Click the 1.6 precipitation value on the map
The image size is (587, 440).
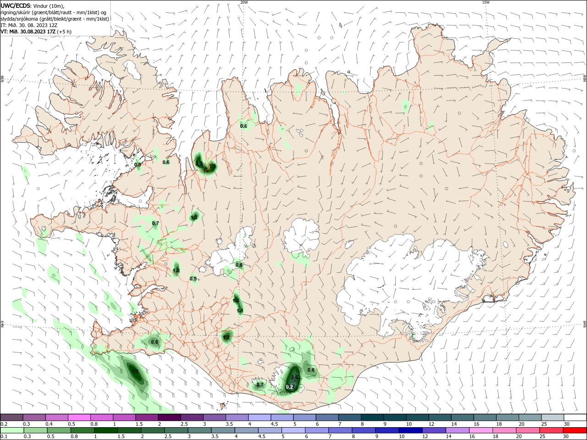[x=236, y=301]
